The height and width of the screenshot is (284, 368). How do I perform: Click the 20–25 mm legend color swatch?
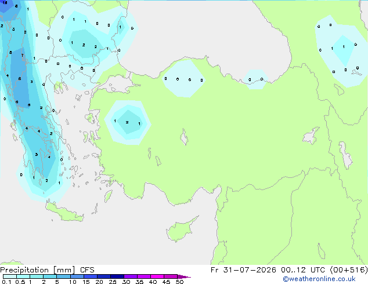click(x=104, y=276)
